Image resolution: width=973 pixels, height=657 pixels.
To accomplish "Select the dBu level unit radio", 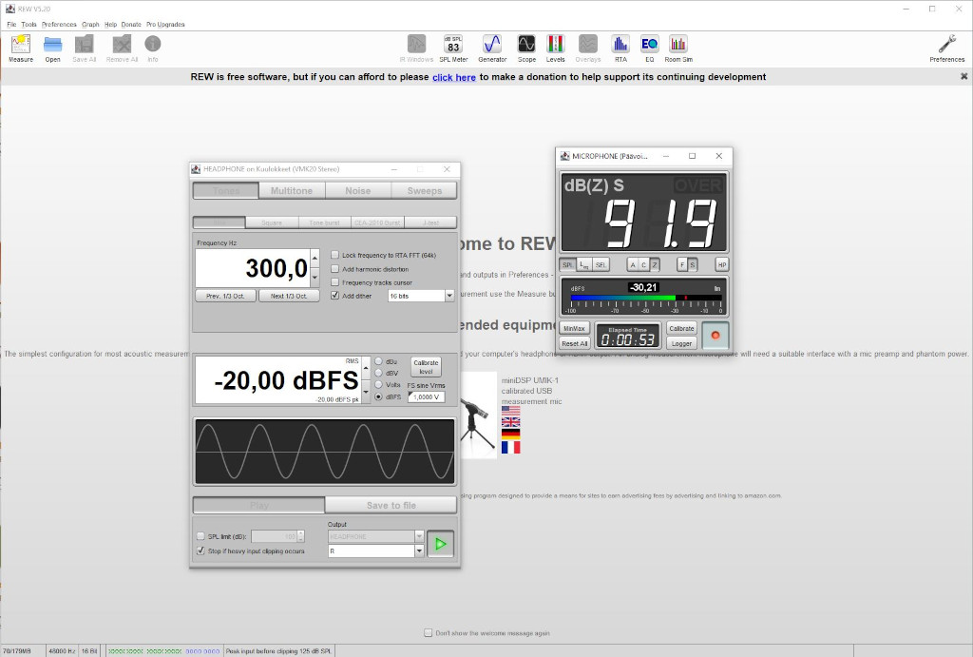I will point(378,361).
